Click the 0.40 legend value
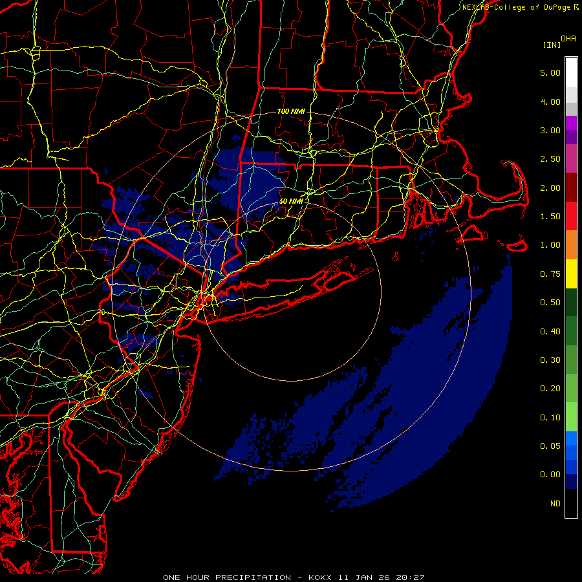582x582 pixels. [x=550, y=332]
